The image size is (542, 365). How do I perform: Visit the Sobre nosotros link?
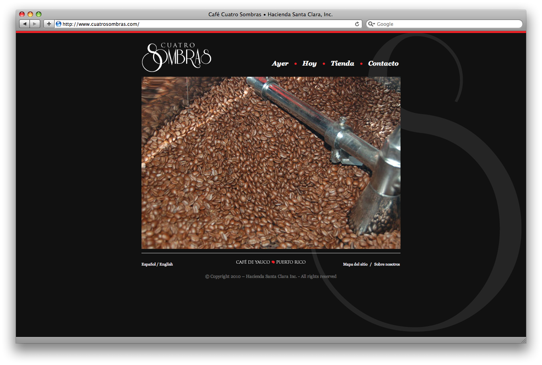point(387,264)
